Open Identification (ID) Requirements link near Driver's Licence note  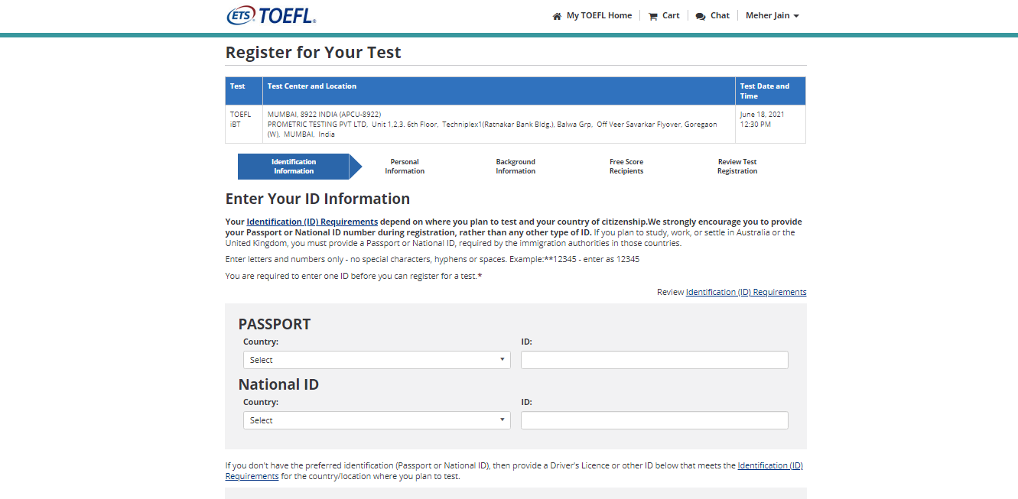[x=770, y=465]
